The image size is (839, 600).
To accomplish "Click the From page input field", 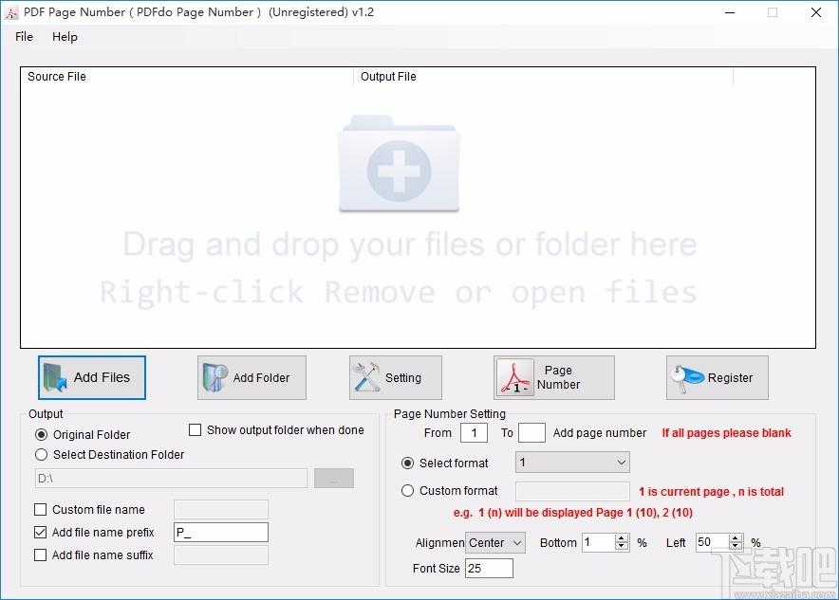I will pyautogui.click(x=475, y=433).
